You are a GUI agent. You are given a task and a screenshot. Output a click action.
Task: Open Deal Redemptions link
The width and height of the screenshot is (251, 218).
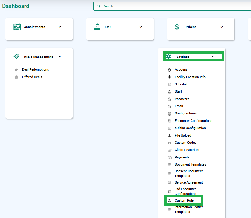(x=35, y=69)
